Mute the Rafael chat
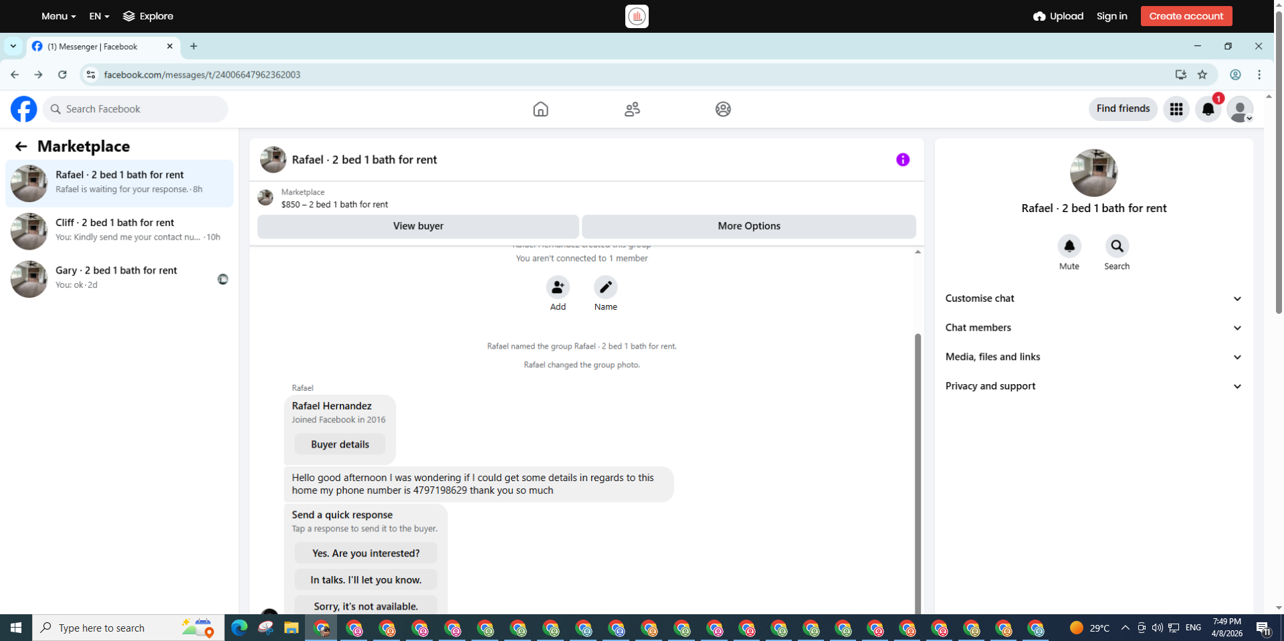 pyautogui.click(x=1069, y=246)
